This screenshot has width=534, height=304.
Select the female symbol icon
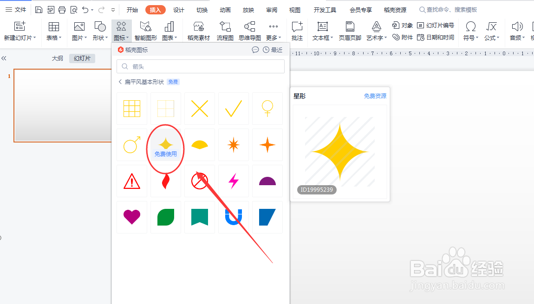[x=267, y=109]
